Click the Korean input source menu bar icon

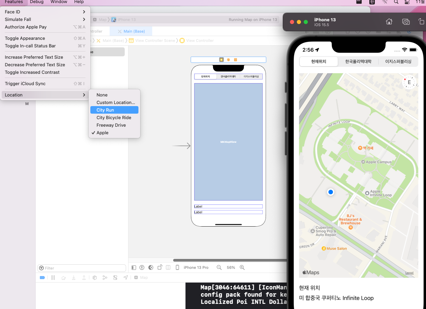click(372, 2)
